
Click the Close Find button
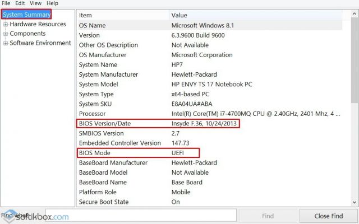point(329,216)
